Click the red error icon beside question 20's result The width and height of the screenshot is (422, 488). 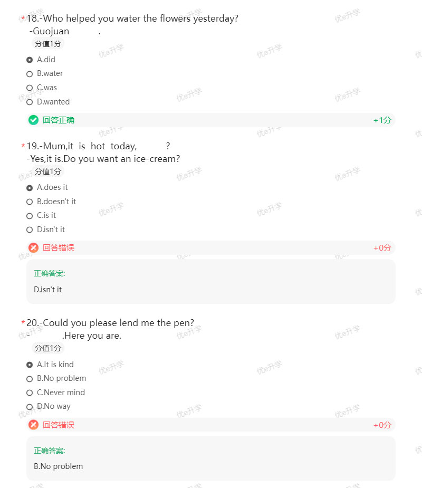[33, 425]
